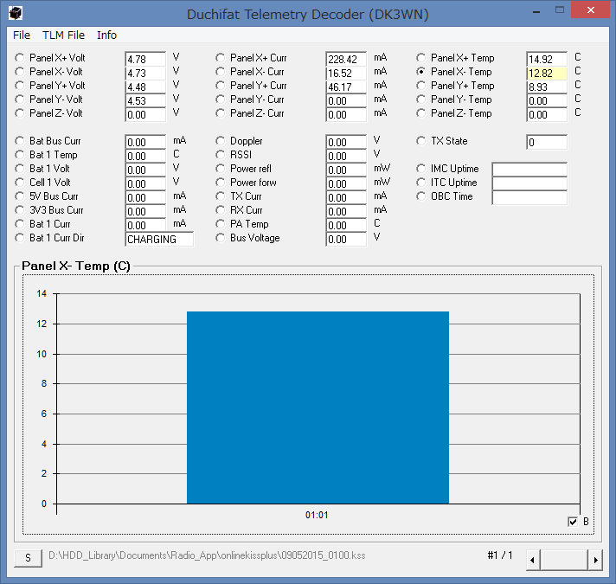
Task: Select the Panel Z- Temp radio button
Action: 420,113
